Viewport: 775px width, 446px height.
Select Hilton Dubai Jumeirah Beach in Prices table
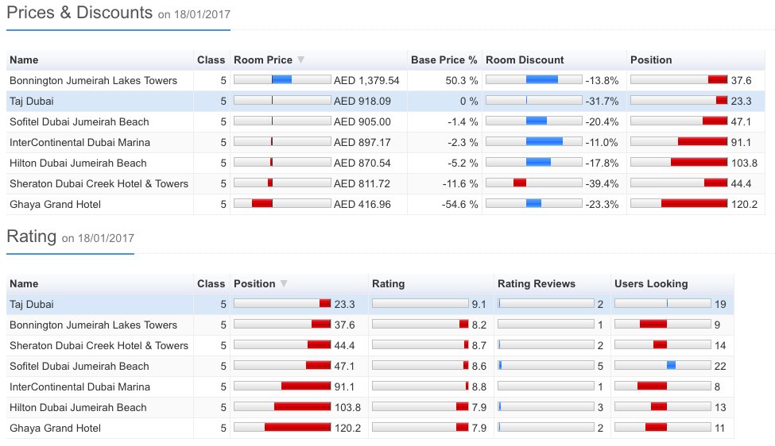coord(78,163)
